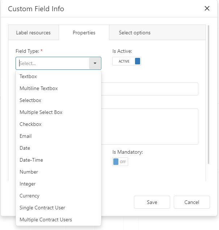The height and width of the screenshot is (230, 219).
Task: Open the Properties tab
Action: [x=84, y=33]
